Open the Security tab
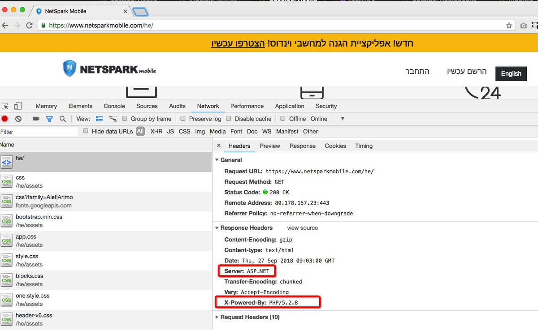This screenshot has height=330, width=538. [x=326, y=106]
